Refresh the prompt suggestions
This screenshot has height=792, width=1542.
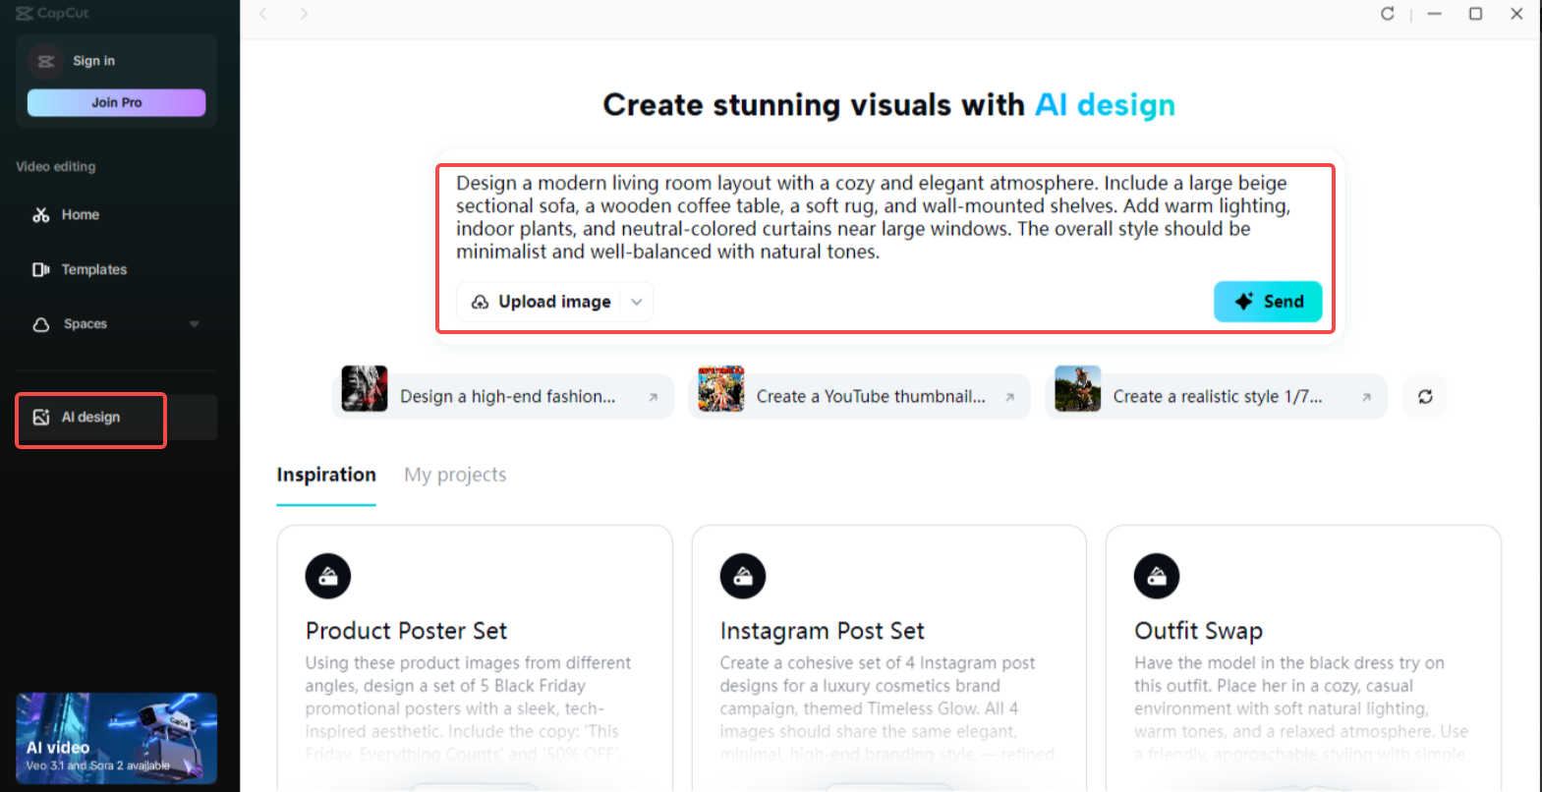pyautogui.click(x=1425, y=396)
